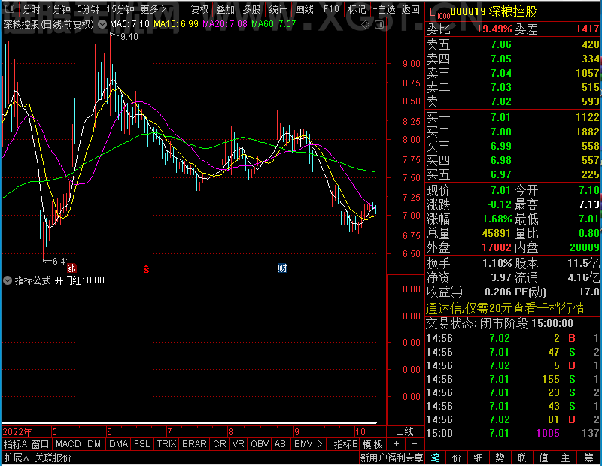The width and height of the screenshot is (602, 466).
Task: Click the red S marker under the chart
Action: 146,269
